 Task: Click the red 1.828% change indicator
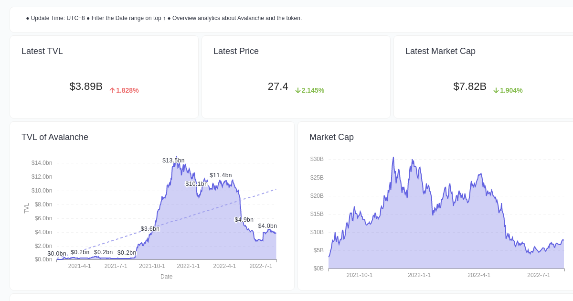point(124,90)
